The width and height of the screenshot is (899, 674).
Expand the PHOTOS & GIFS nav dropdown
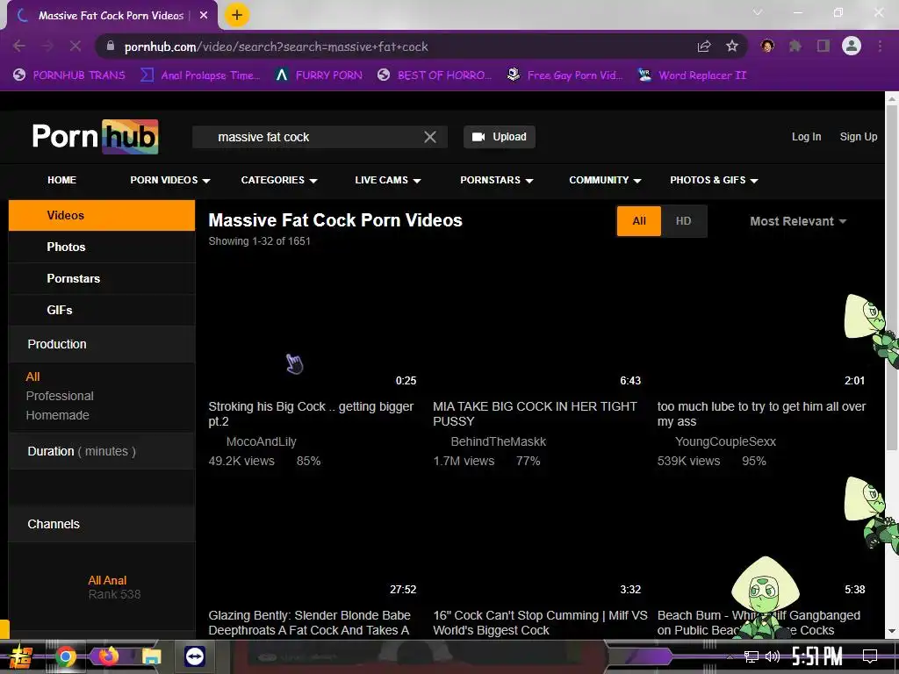click(x=714, y=180)
